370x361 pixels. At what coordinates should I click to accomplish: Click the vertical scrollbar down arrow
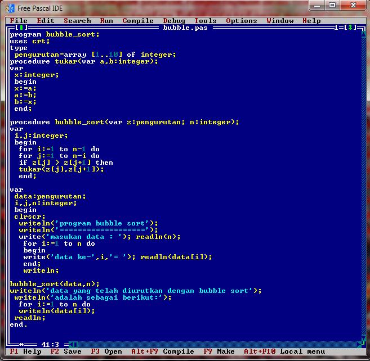click(364, 338)
